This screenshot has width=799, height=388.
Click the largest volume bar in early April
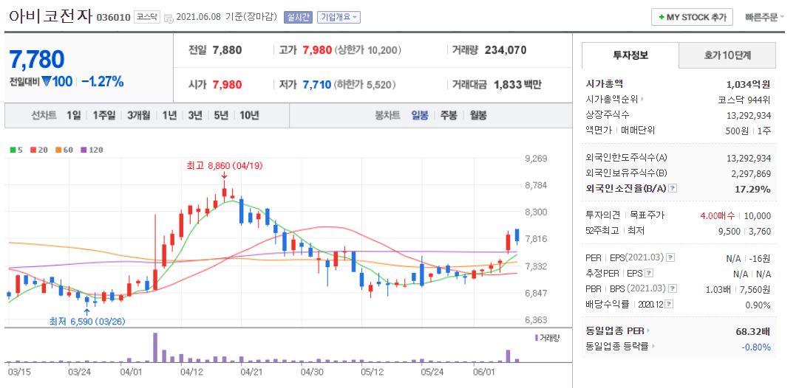pyautogui.click(x=155, y=347)
